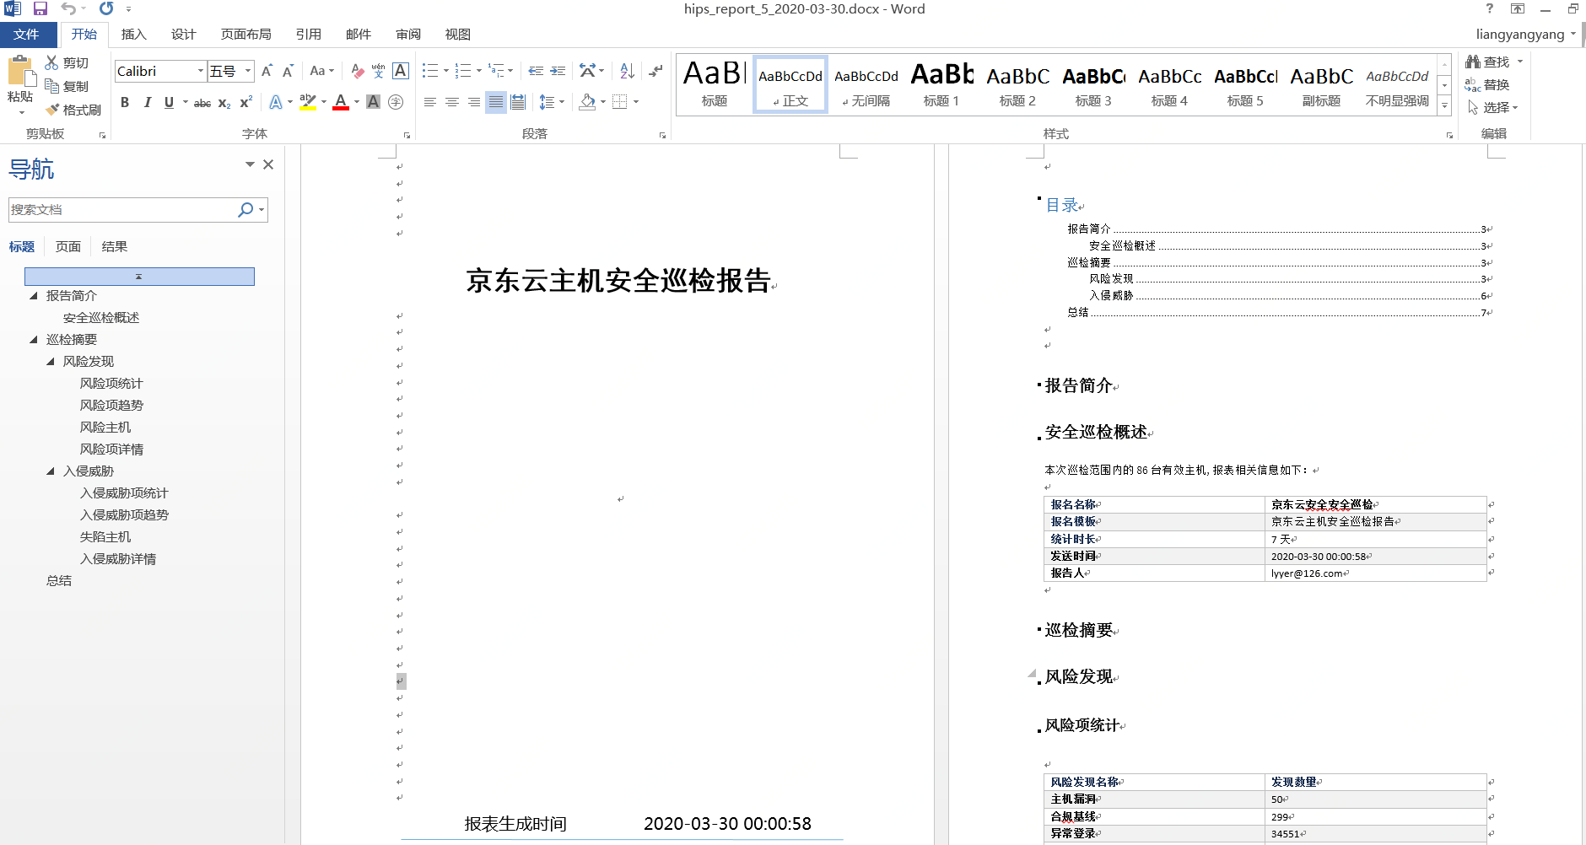This screenshot has width=1586, height=845.
Task: Close the navigation pane
Action: point(268,164)
